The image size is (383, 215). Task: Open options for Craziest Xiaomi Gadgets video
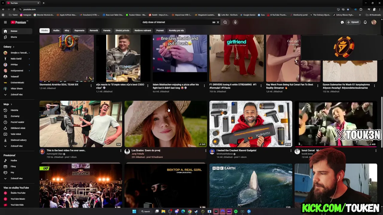pos(291,151)
